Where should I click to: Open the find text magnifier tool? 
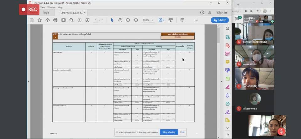click(x=71, y=20)
